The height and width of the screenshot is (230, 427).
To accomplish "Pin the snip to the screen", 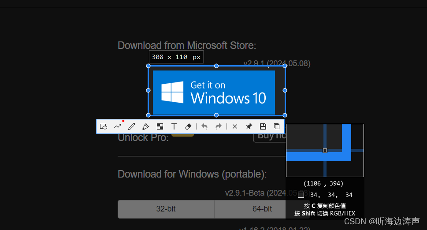I will pyautogui.click(x=249, y=126).
